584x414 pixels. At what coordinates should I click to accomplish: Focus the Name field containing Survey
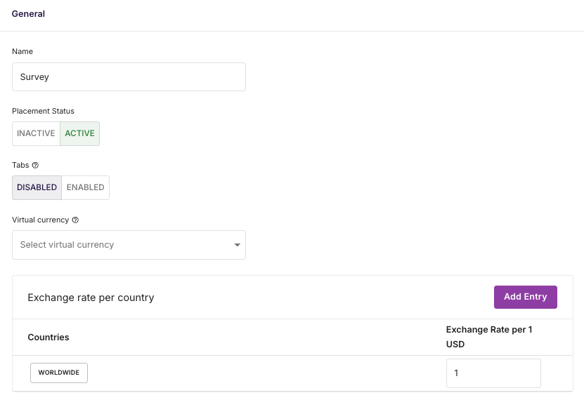point(129,76)
